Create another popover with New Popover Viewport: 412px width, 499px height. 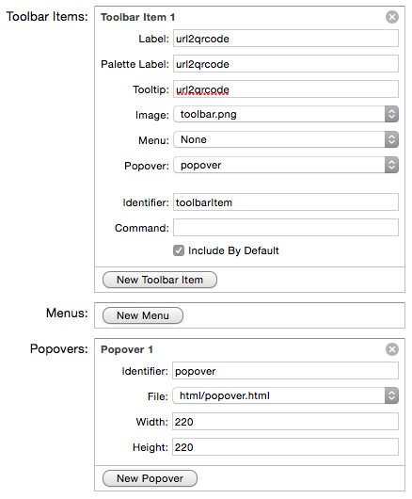tap(150, 478)
